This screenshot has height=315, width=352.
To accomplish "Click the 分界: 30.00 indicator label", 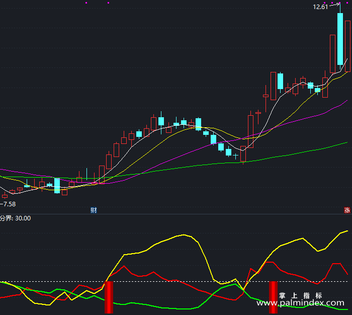I will click(x=15, y=218).
